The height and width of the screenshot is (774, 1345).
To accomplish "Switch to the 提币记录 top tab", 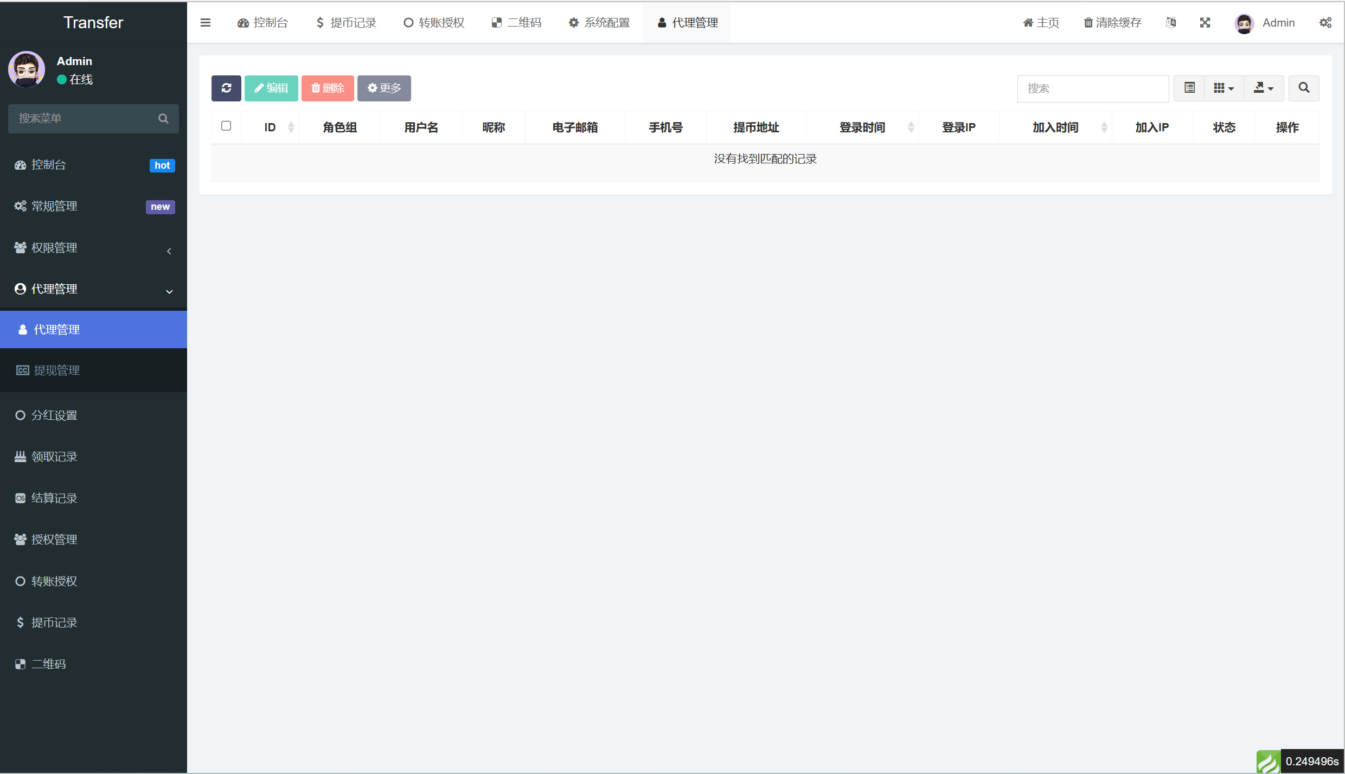I will (x=346, y=23).
